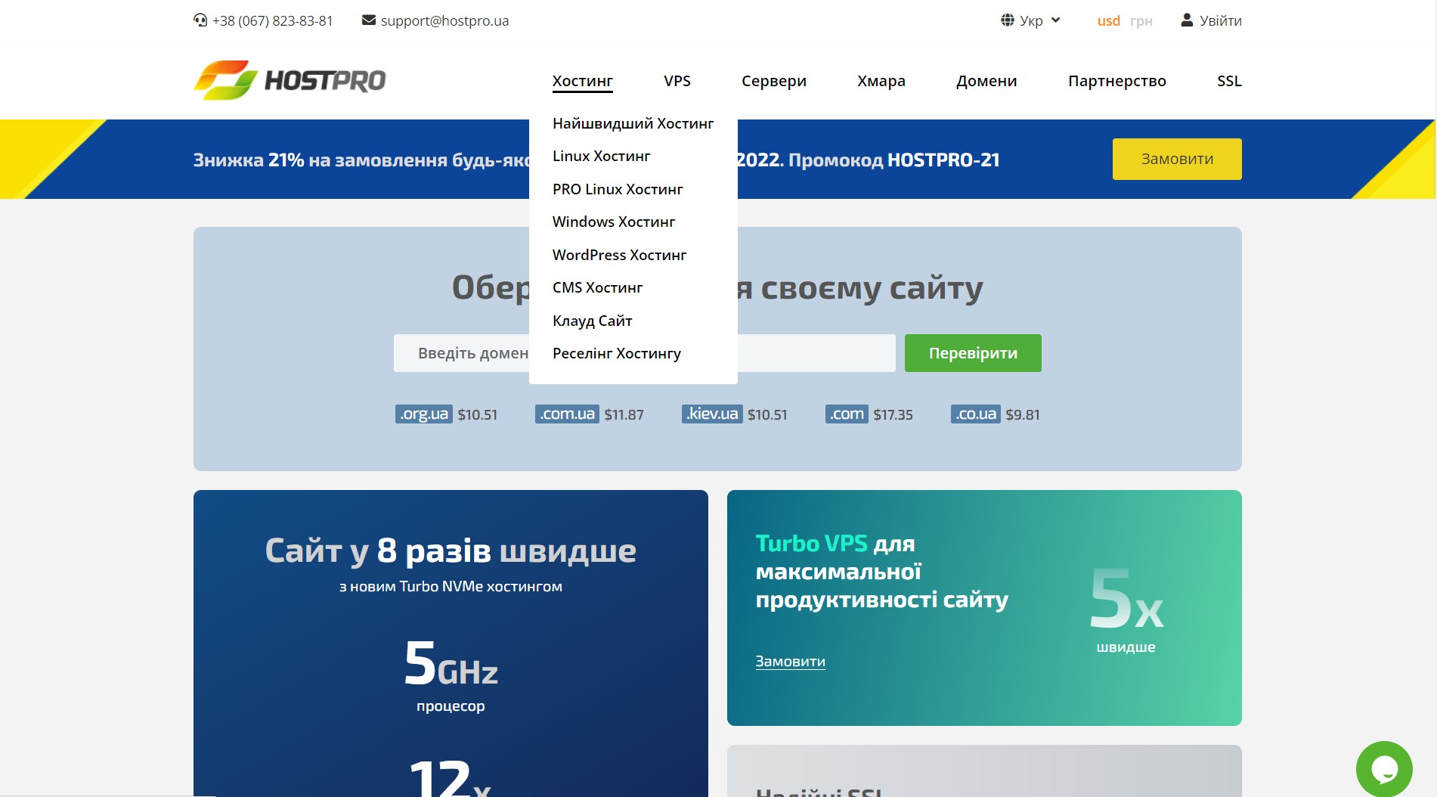Click the user profile icon
Viewport: 1437px width, 797px height.
(x=1187, y=20)
